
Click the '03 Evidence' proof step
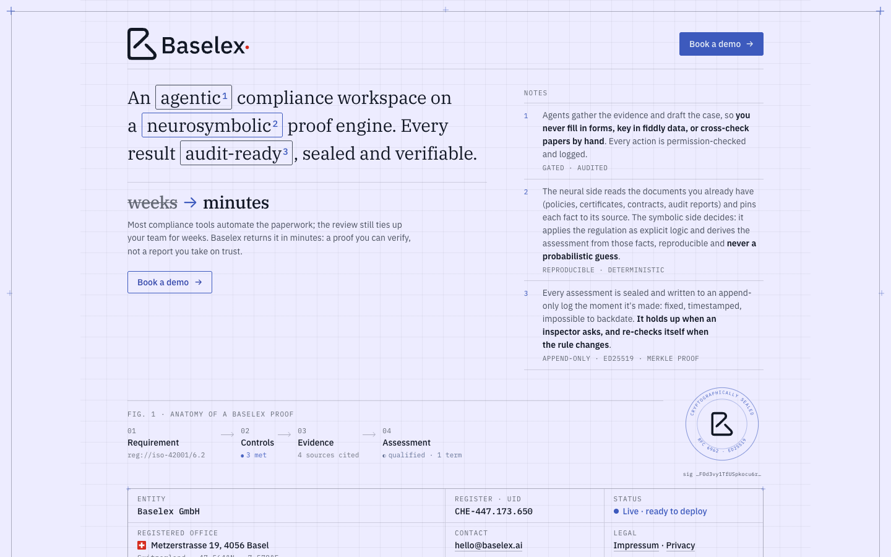coord(328,443)
